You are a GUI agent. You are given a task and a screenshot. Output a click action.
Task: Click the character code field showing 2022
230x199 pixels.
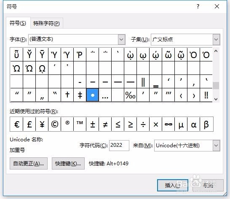(x=119, y=146)
